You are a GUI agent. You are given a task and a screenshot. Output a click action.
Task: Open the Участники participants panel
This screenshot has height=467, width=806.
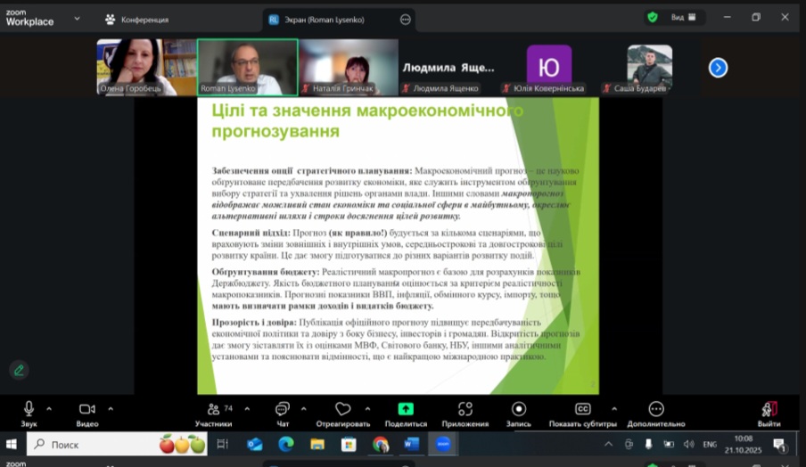tap(213, 413)
